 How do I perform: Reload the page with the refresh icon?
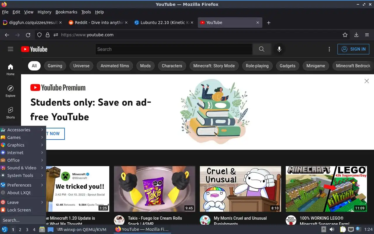[x=28, y=35]
